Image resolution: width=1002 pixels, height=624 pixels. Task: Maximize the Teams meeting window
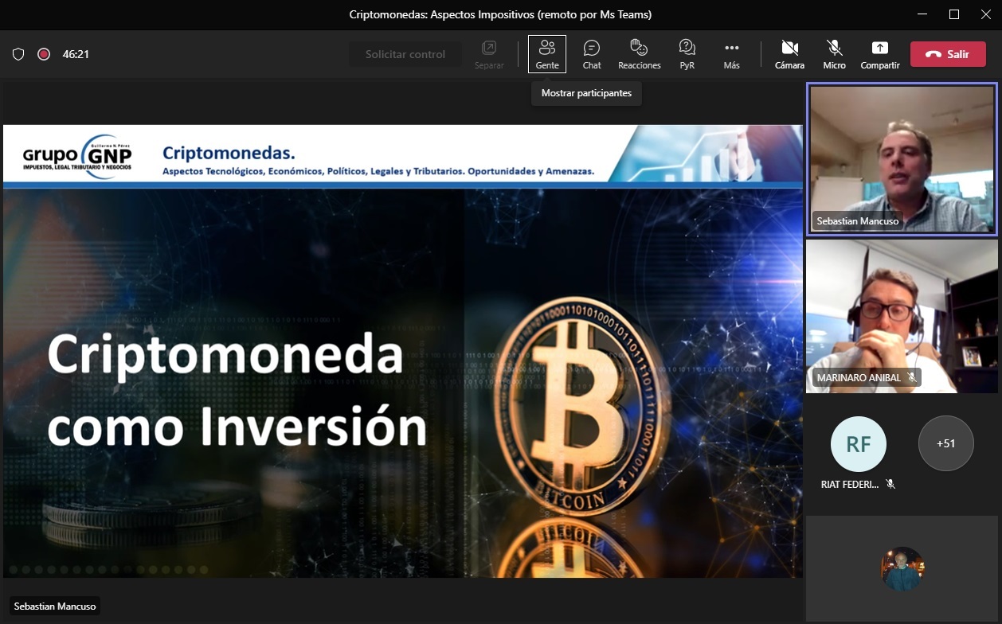[954, 14]
